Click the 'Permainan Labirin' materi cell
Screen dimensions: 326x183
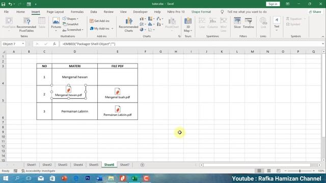tap(75, 111)
